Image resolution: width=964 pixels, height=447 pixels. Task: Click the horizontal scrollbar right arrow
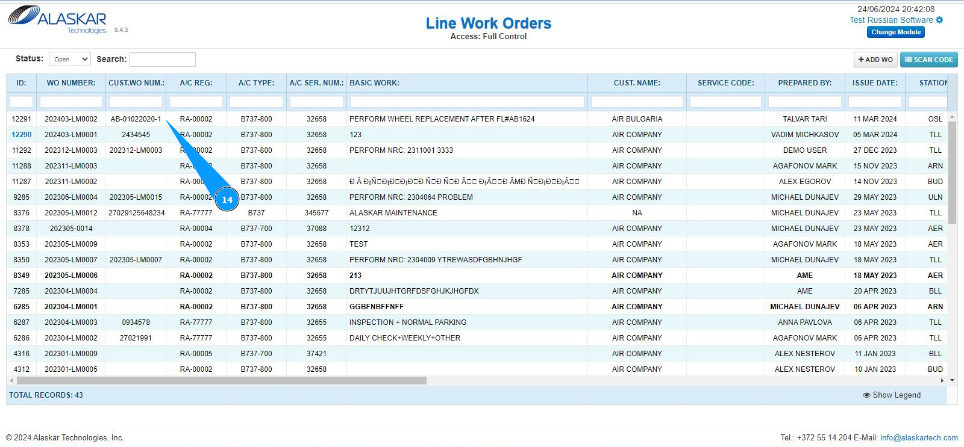point(942,380)
